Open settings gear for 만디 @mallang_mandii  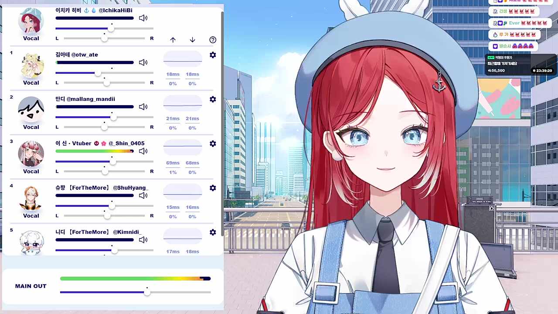click(x=213, y=99)
